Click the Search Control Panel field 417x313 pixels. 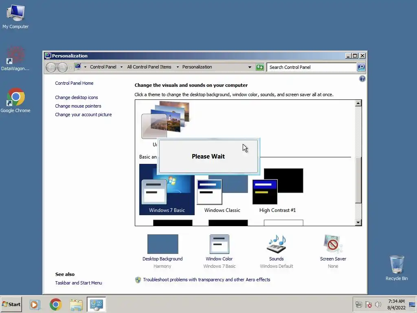312,67
